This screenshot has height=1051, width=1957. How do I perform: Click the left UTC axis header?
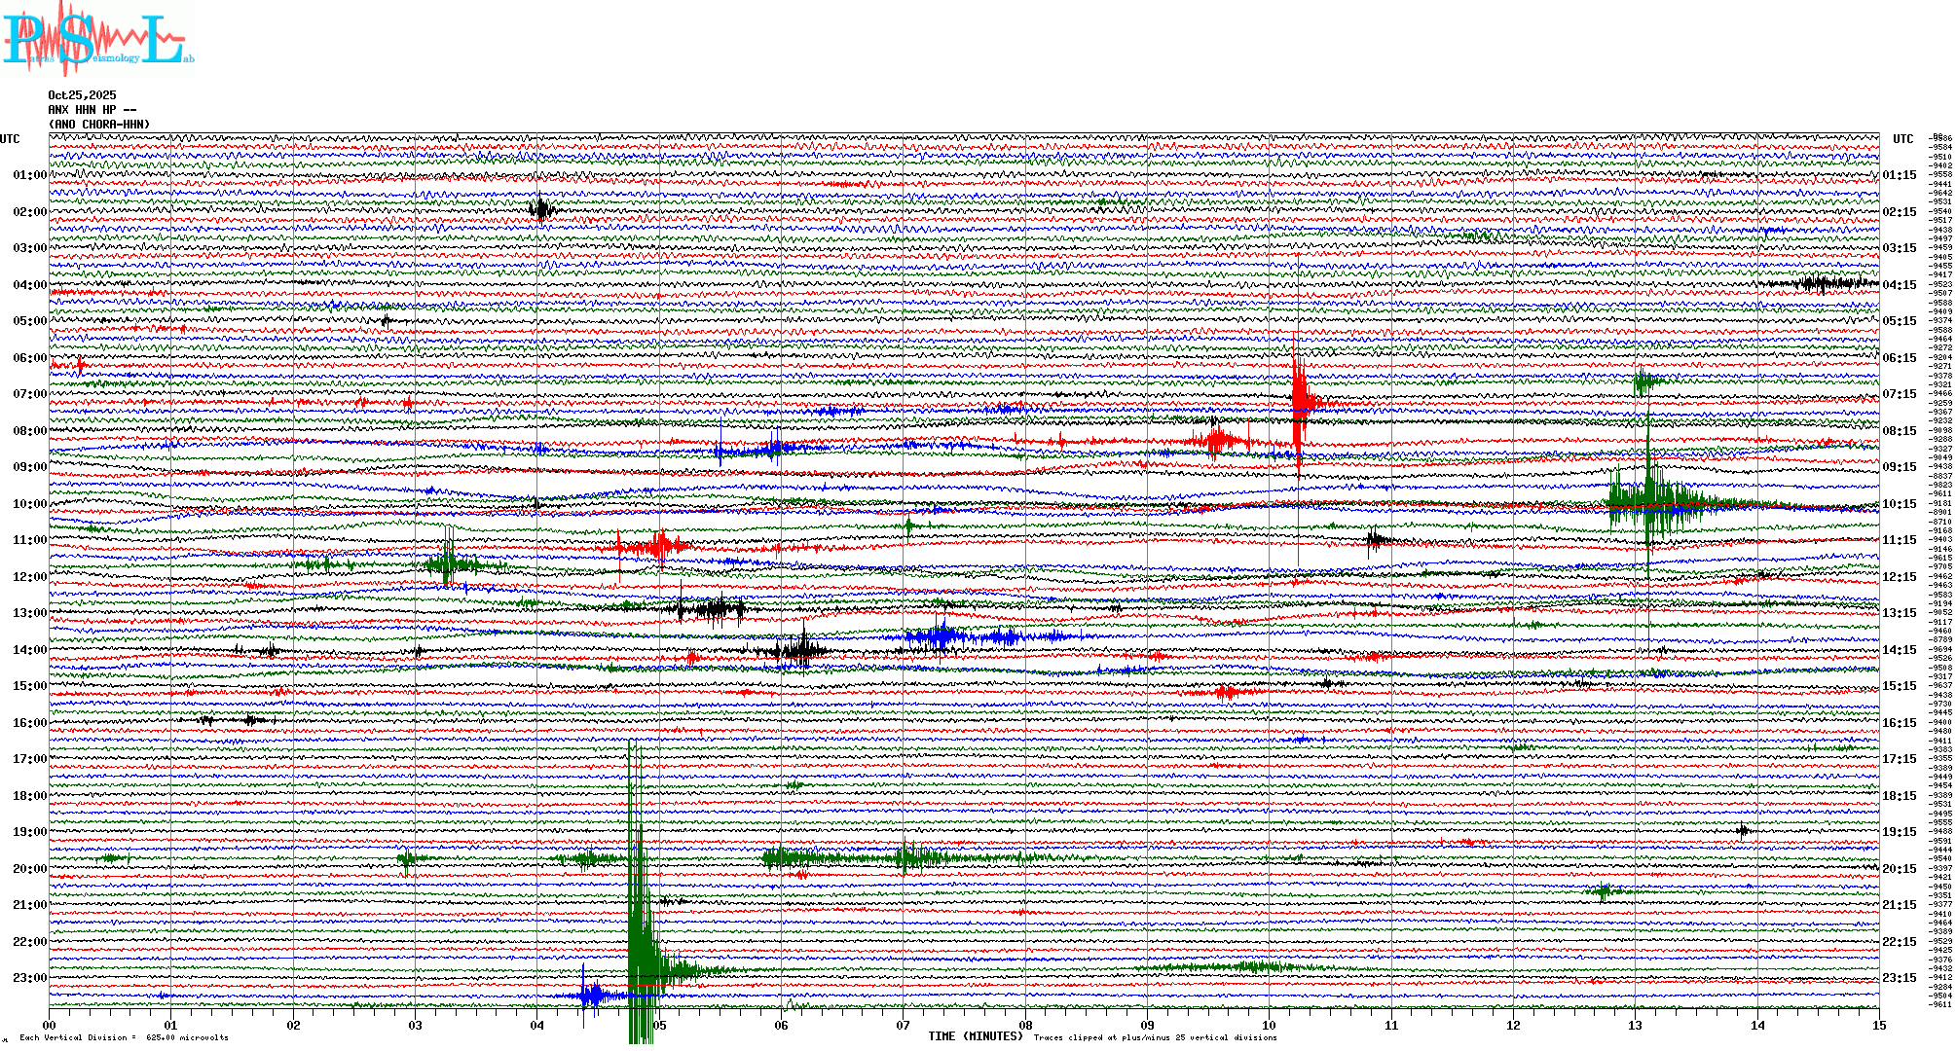tap(10, 139)
